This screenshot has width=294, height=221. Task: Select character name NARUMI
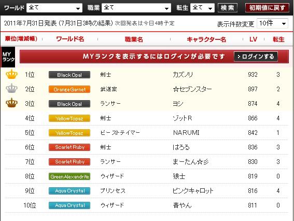coord(186,133)
